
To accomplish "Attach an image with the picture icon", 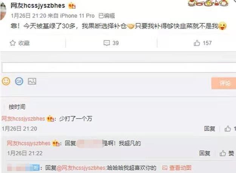I will tap(32, 81).
